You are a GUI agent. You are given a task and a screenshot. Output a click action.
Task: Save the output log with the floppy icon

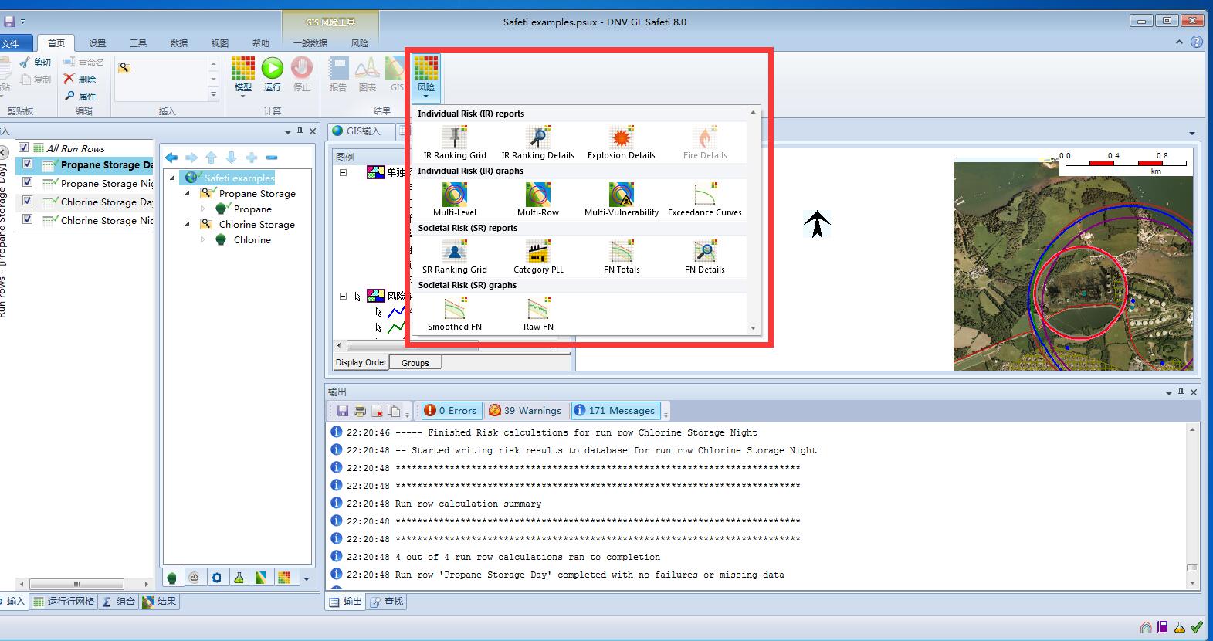[343, 411]
